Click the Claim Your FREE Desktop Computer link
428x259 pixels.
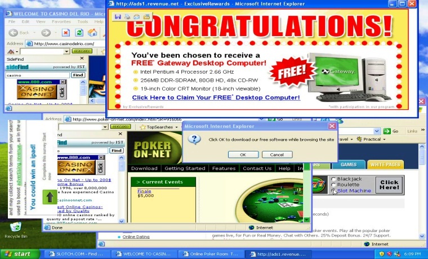tap(215, 97)
